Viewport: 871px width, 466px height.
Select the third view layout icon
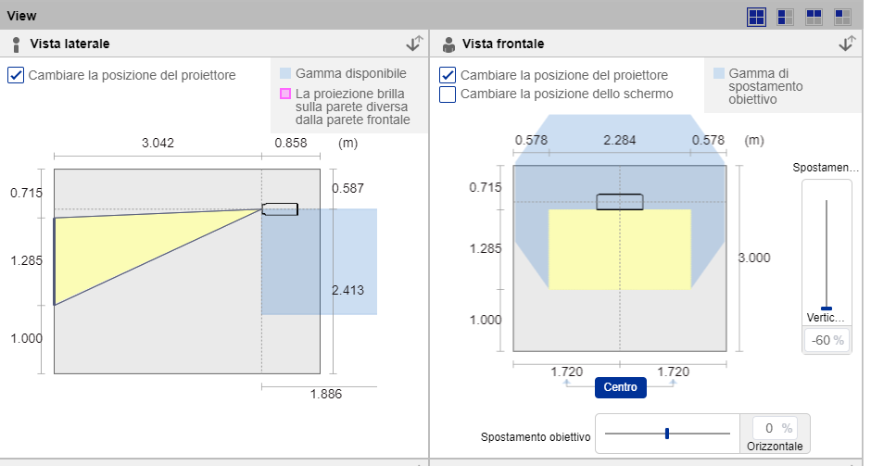(x=814, y=18)
